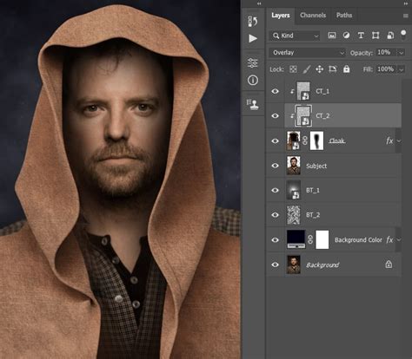Select the BT_1 layer name
Screen dimensions: 412x359
coord(313,191)
